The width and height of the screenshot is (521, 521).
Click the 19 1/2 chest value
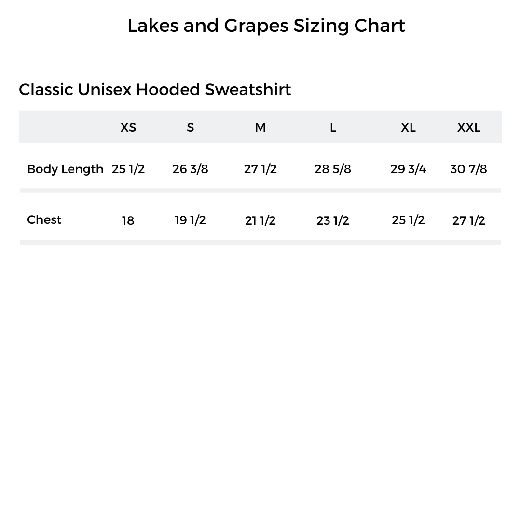pos(190,220)
